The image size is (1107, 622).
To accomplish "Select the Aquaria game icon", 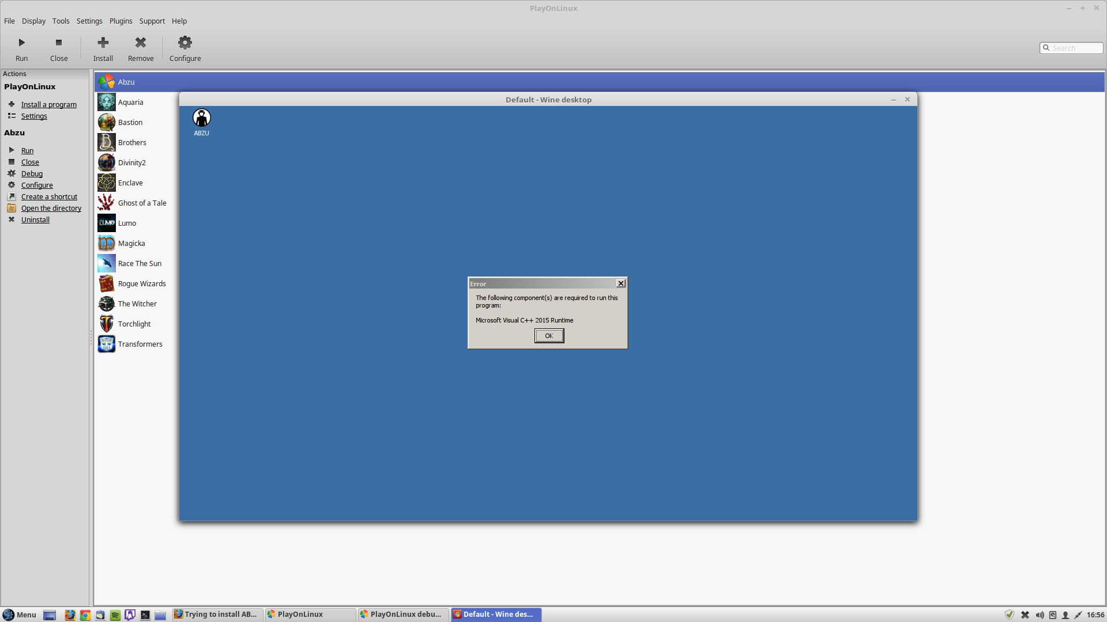I will tap(107, 102).
